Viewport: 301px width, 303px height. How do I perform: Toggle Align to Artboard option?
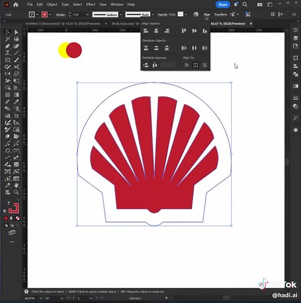click(x=187, y=65)
